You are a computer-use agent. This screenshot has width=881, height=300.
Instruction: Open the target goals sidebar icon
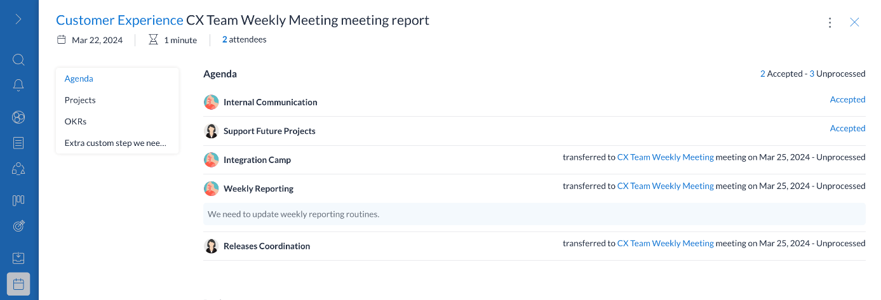(18, 226)
